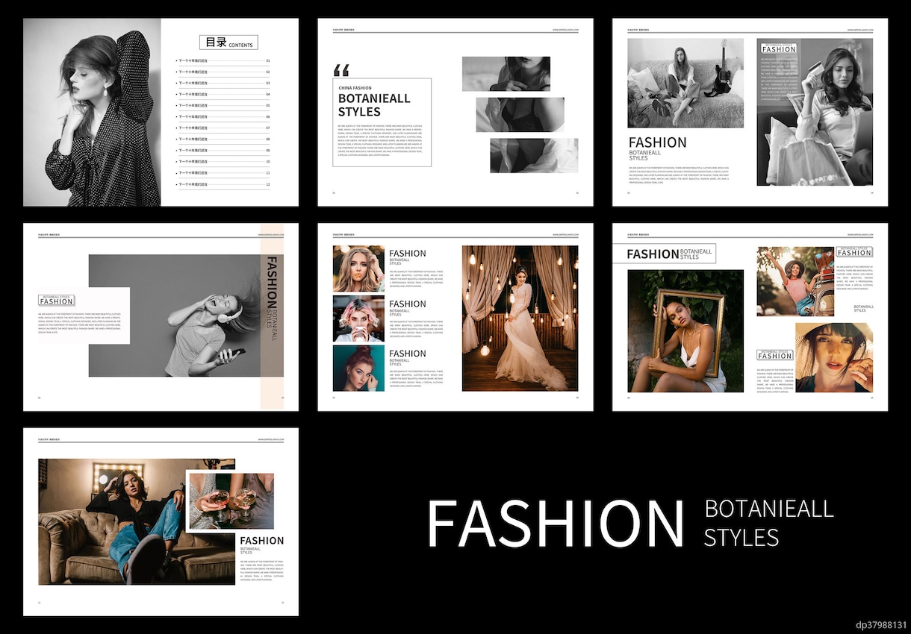This screenshot has height=634, width=911.
Task: Click contents entry numbered 01
Action: coord(223,61)
